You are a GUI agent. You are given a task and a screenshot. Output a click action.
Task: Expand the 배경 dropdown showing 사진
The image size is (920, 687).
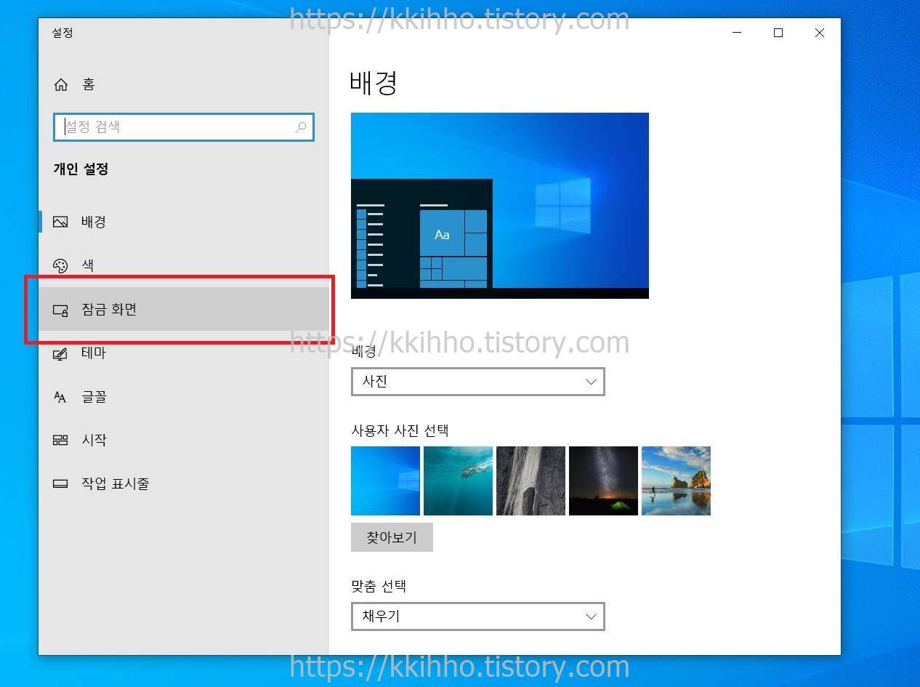pos(478,382)
